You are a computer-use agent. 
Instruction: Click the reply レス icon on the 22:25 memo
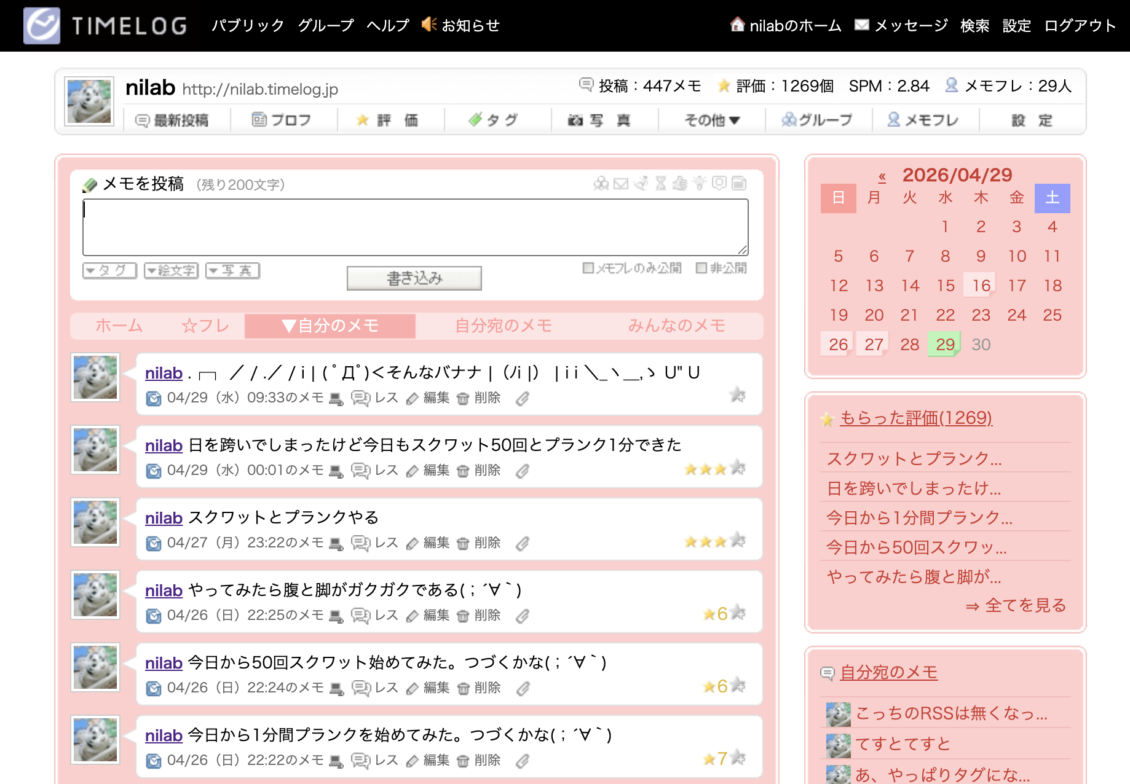pos(360,616)
